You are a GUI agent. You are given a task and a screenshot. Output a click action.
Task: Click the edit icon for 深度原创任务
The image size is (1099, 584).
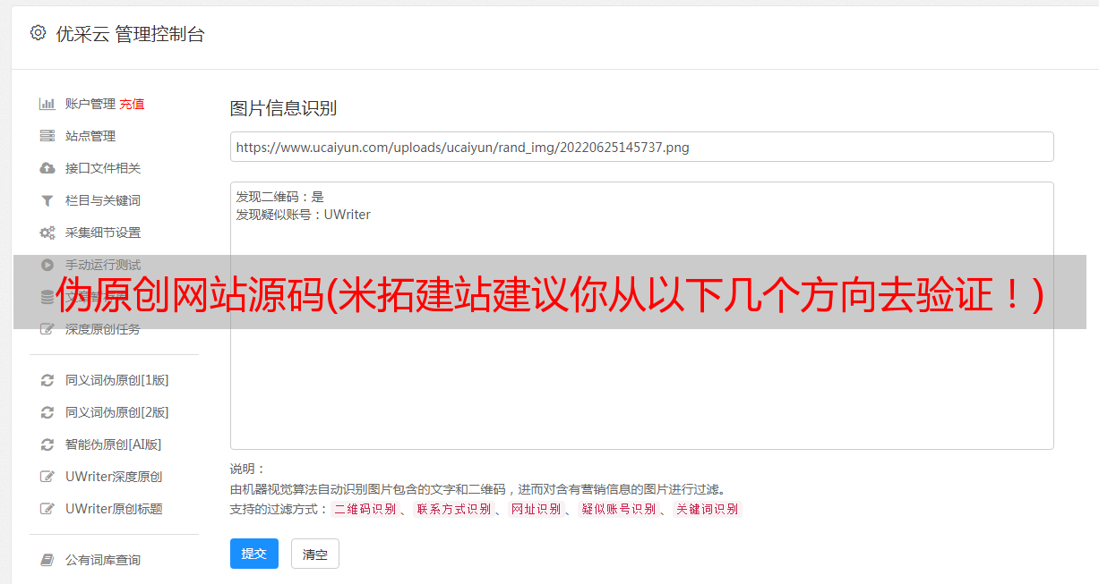tap(47, 329)
